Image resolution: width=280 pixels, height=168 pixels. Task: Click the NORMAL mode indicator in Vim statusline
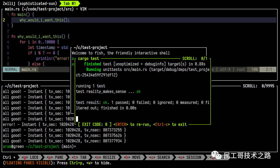pyautogui.click(x=11, y=70)
